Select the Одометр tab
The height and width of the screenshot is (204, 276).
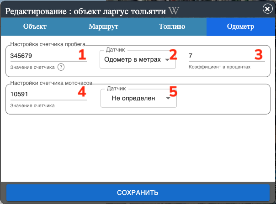240,27
